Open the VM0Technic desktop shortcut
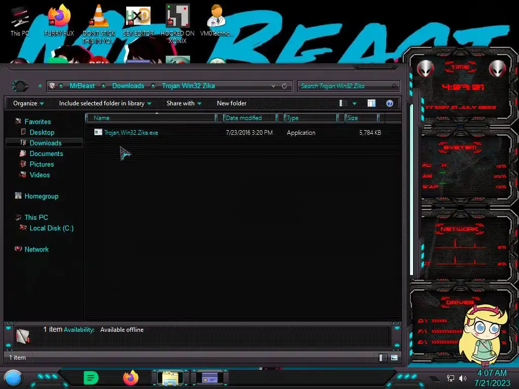Viewport: 519px width, 389px height. click(216, 20)
